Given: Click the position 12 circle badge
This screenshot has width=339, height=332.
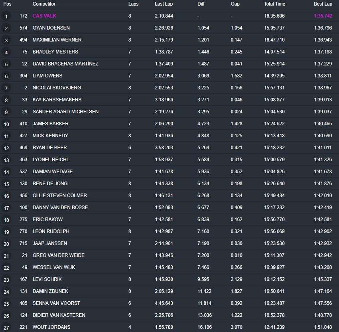Looking at the screenshot, I should coord(6,148).
